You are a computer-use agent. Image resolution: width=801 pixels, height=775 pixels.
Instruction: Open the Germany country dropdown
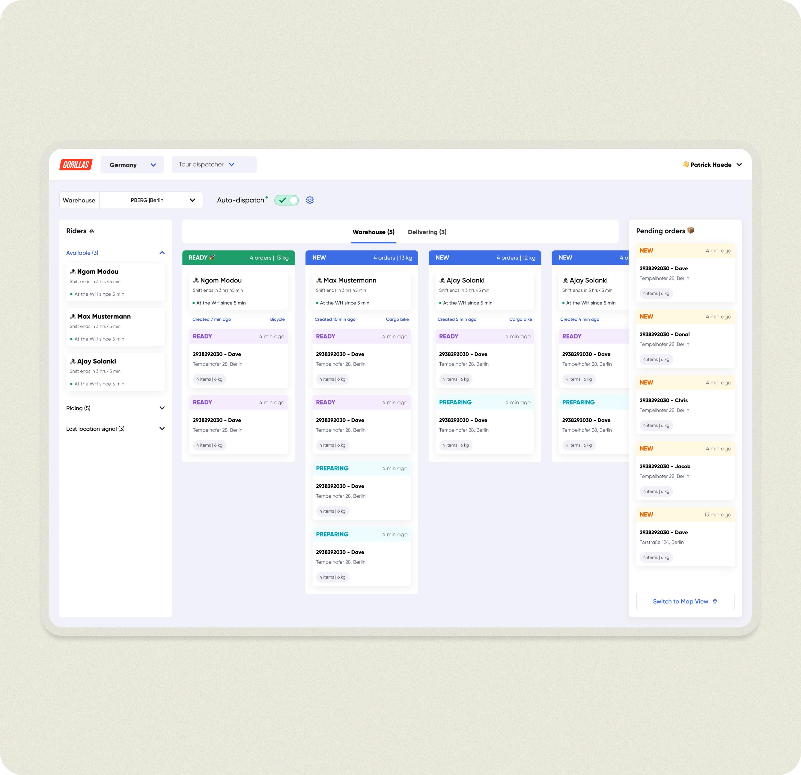(x=132, y=165)
